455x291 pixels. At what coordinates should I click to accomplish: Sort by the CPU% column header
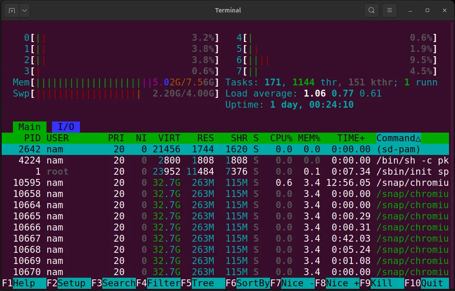[x=281, y=138]
